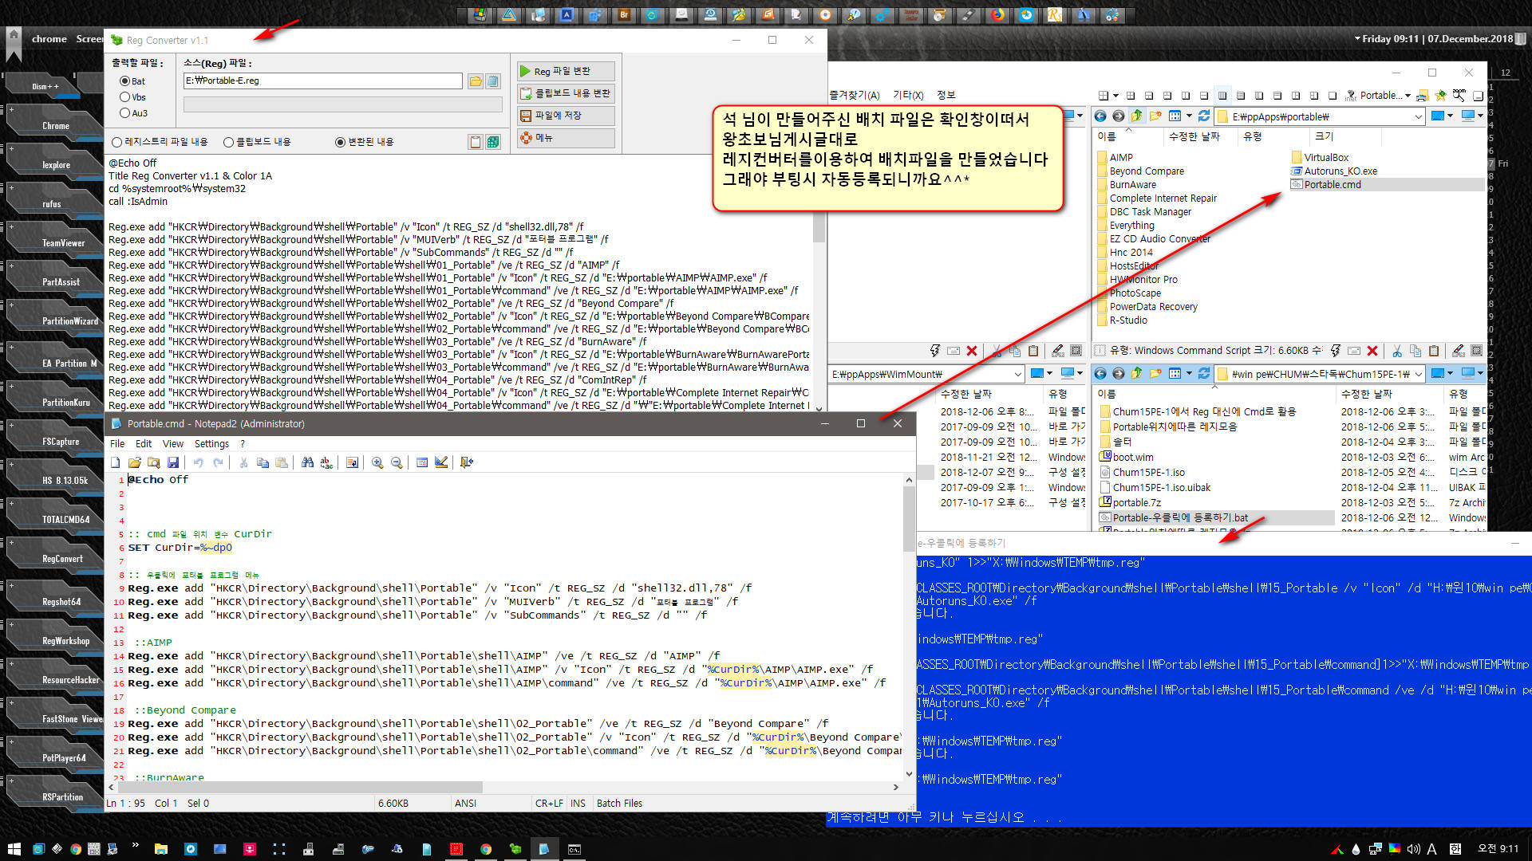Click Undo arrow in Notepad2 toolbar
The width and height of the screenshot is (1532, 861).
(199, 462)
